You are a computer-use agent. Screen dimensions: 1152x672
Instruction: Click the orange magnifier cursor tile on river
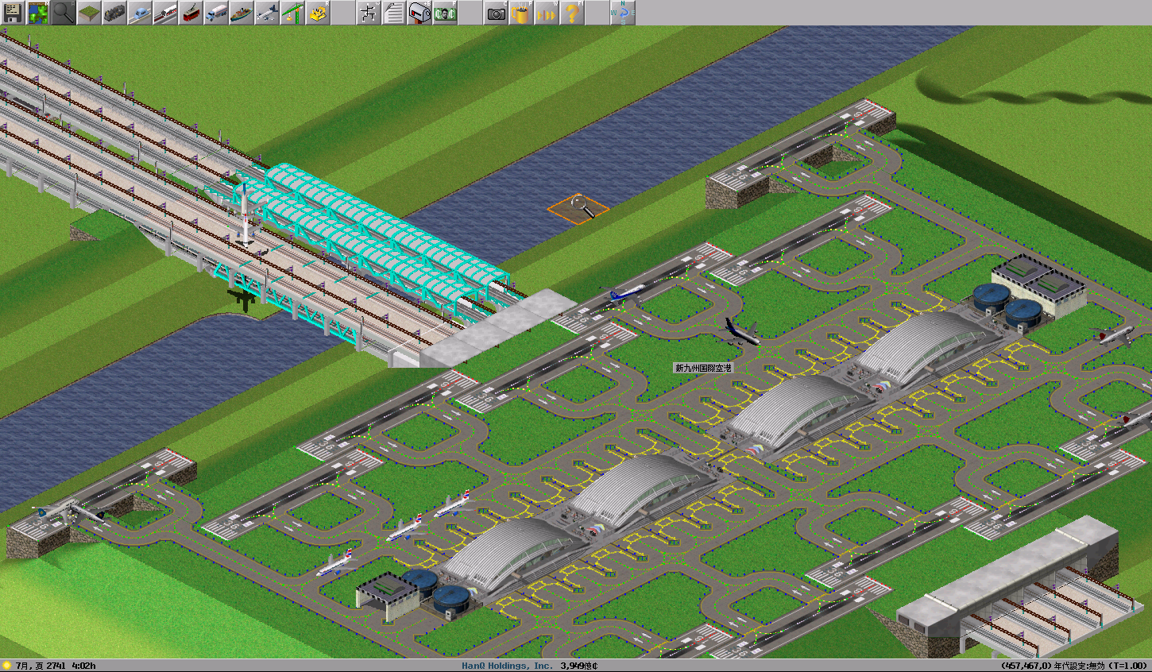tap(578, 209)
